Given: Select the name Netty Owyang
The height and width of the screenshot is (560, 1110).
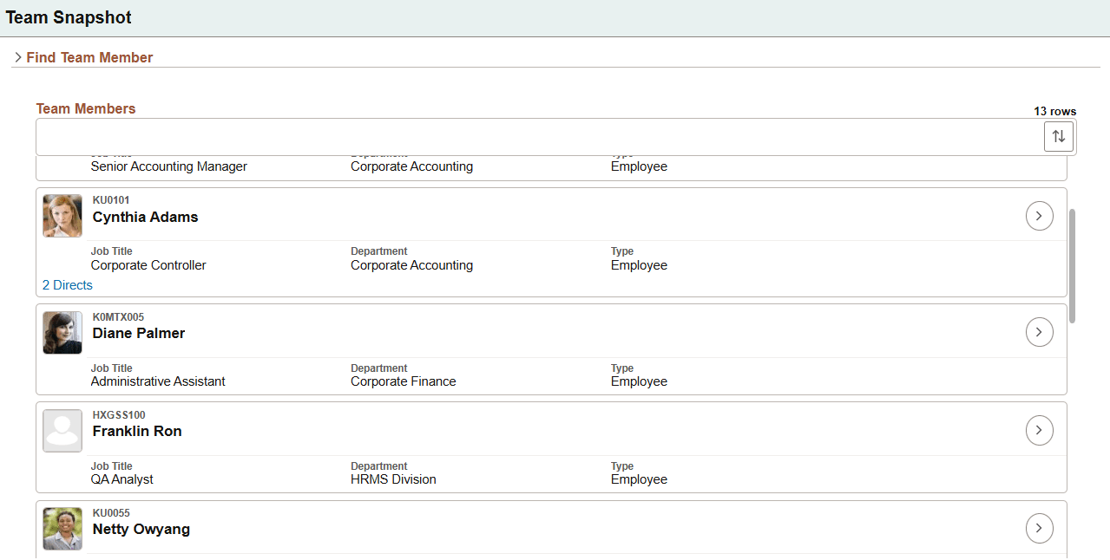Looking at the screenshot, I should (141, 530).
